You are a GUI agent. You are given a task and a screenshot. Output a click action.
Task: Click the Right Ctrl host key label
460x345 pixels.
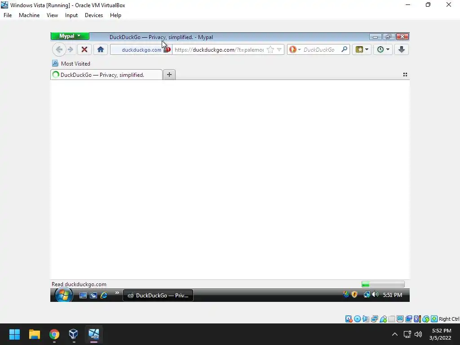pos(449,319)
